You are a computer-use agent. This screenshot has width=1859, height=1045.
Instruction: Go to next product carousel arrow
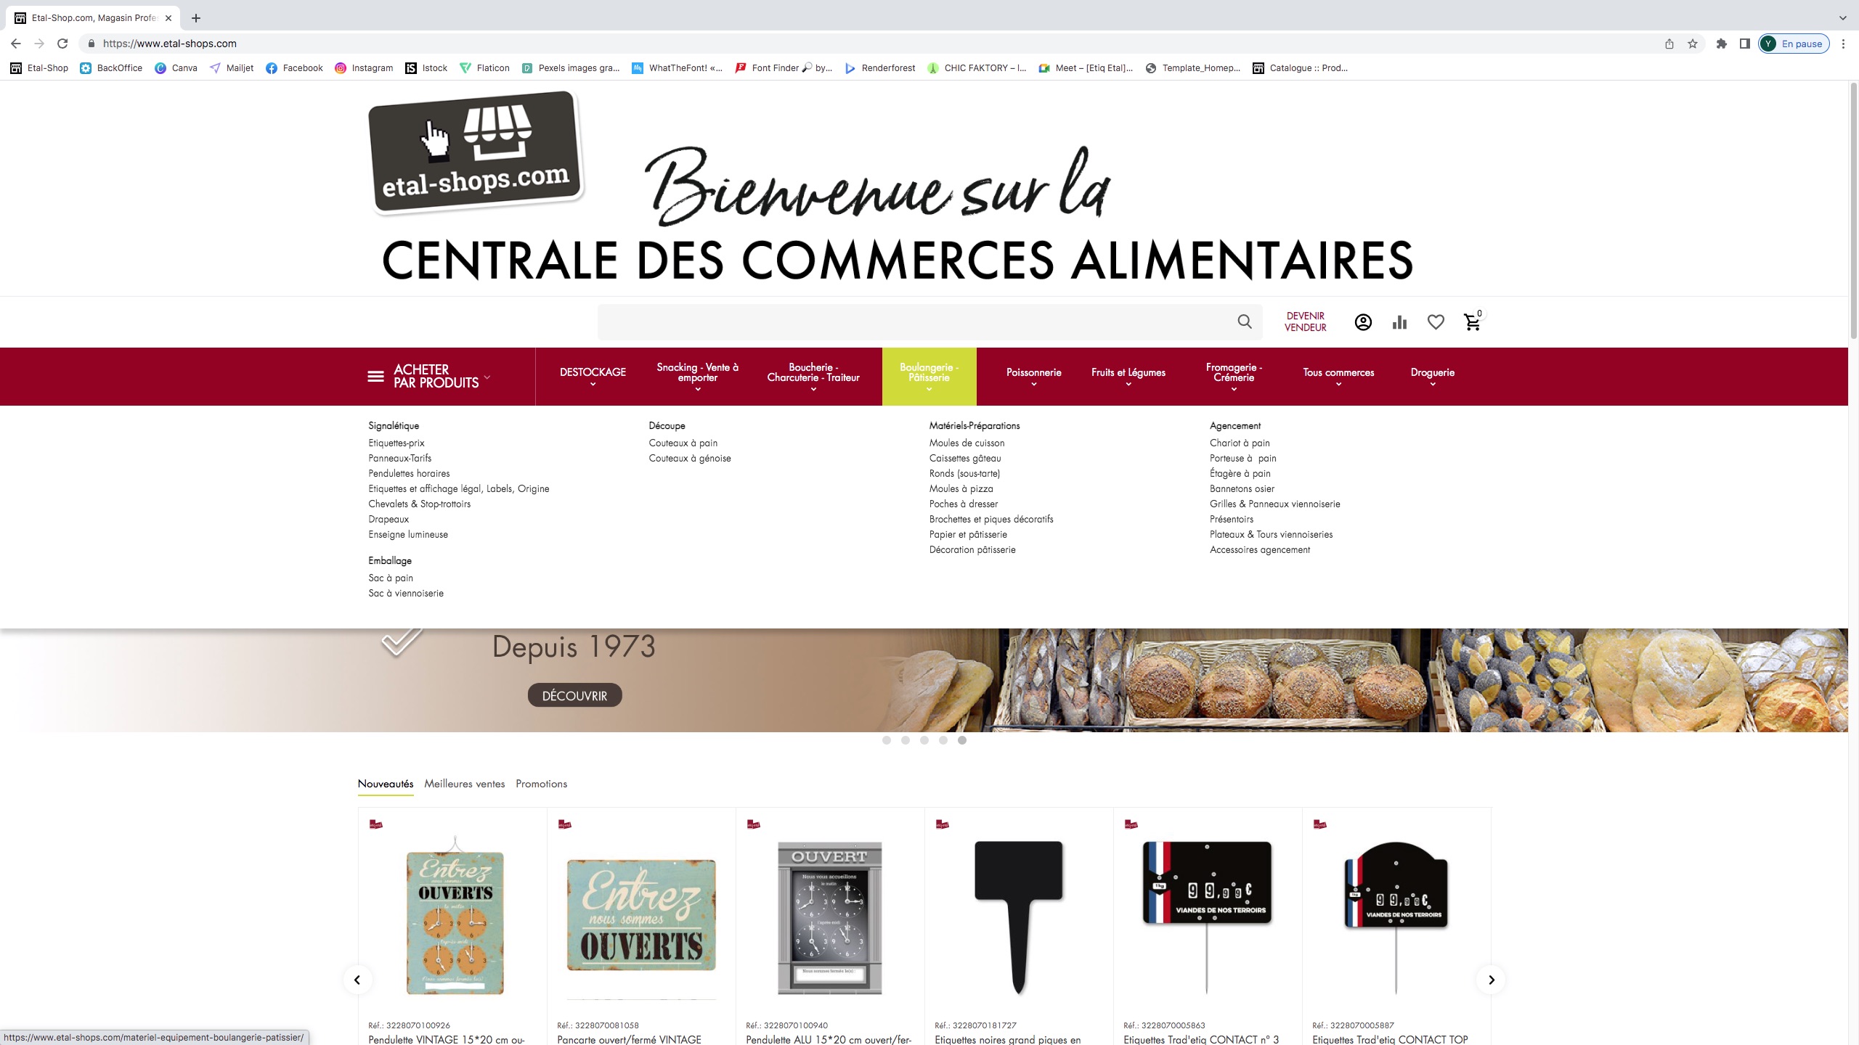pyautogui.click(x=1491, y=980)
